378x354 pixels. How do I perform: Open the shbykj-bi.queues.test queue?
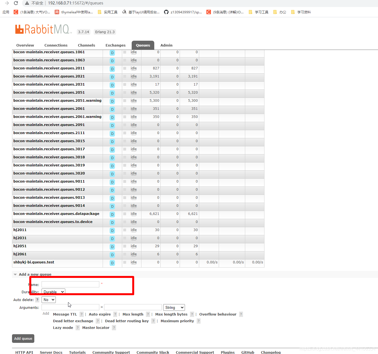(34, 262)
